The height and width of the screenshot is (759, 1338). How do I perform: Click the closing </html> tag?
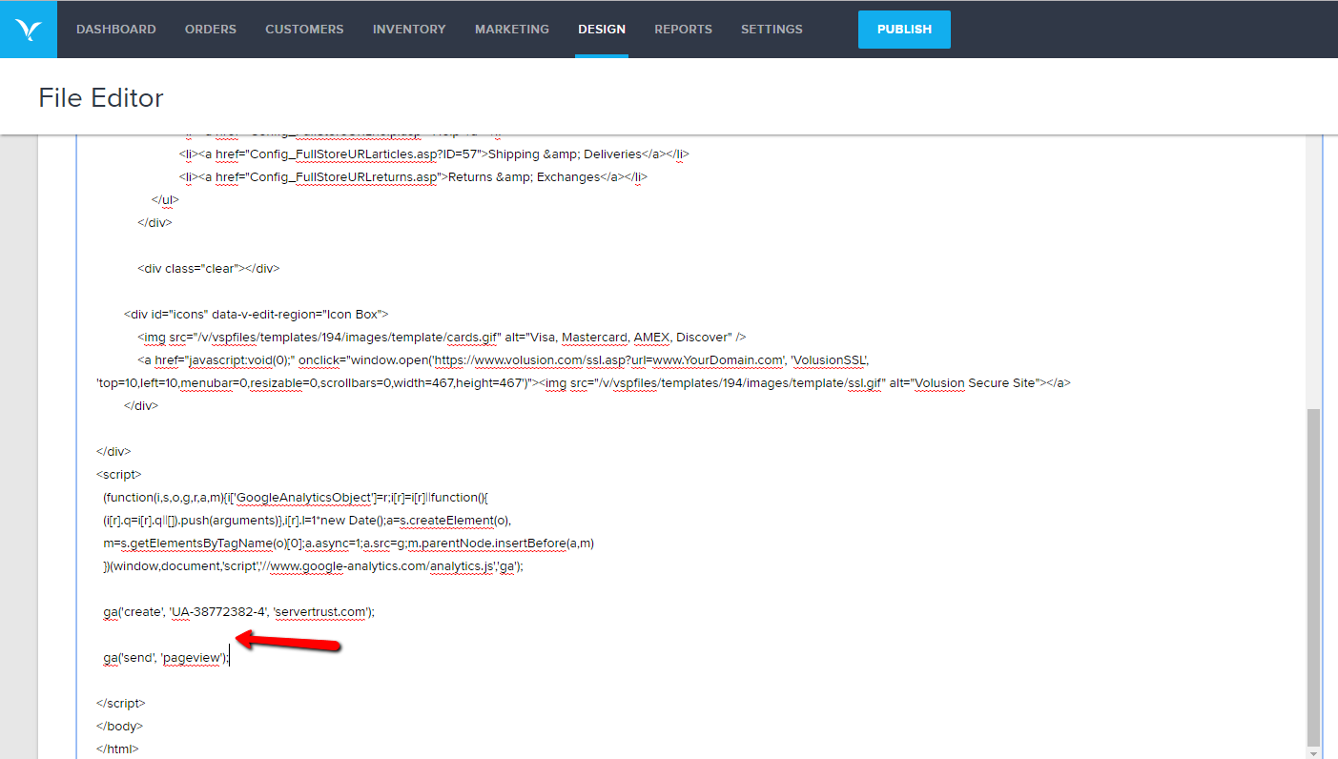point(117,749)
